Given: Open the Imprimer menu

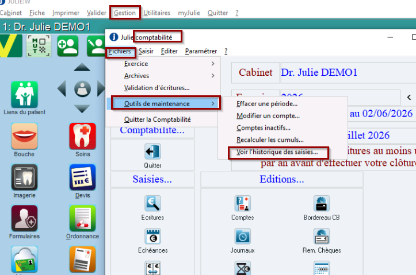Looking at the screenshot, I should pyautogui.click(x=66, y=13).
